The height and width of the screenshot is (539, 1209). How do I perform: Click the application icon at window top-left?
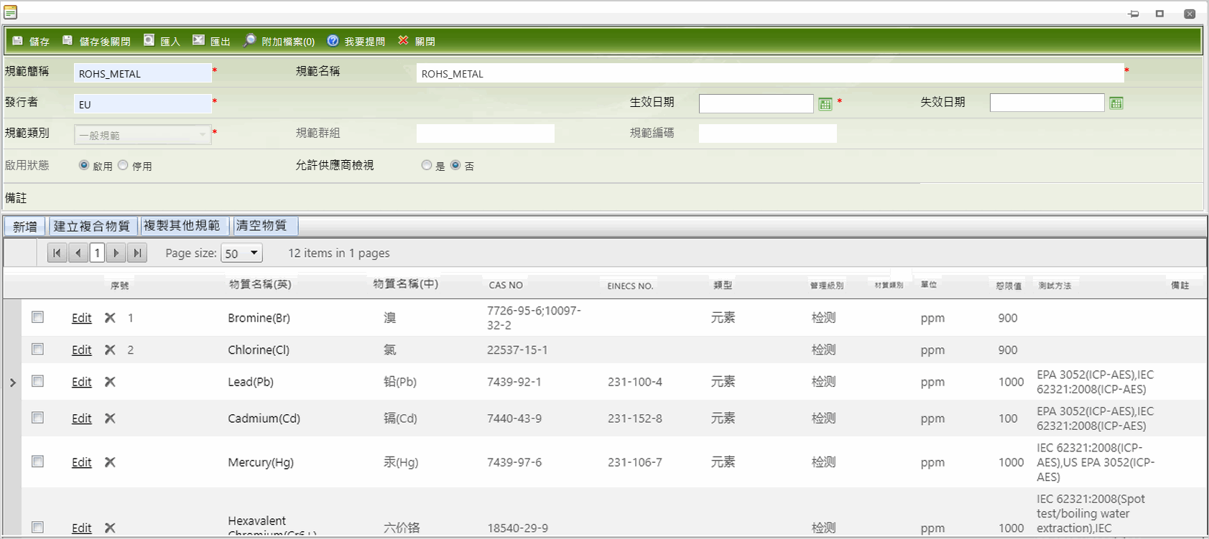click(x=11, y=12)
